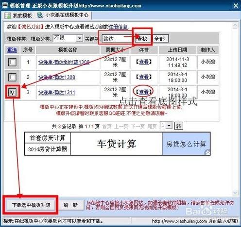Viewport: 241px width, 227px height.
Task: Click 查看 for row 1 template
Action: point(144,62)
